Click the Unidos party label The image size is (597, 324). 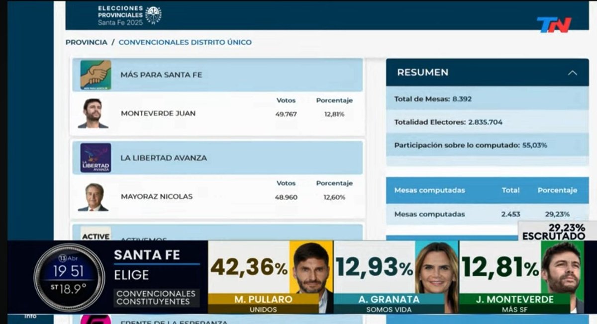(263, 309)
